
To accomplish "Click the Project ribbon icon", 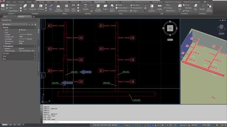I will click(3, 7).
